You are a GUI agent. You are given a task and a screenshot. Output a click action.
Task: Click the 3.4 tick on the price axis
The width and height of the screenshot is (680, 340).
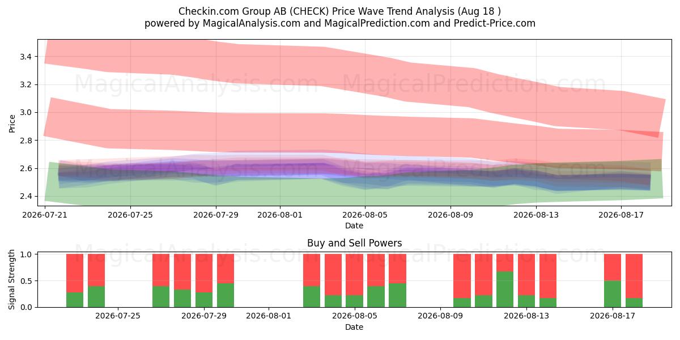tap(27, 57)
